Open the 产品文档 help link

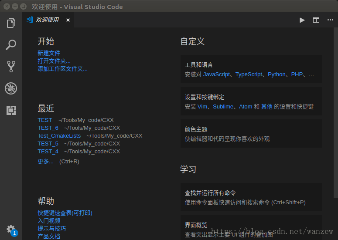(x=49, y=237)
